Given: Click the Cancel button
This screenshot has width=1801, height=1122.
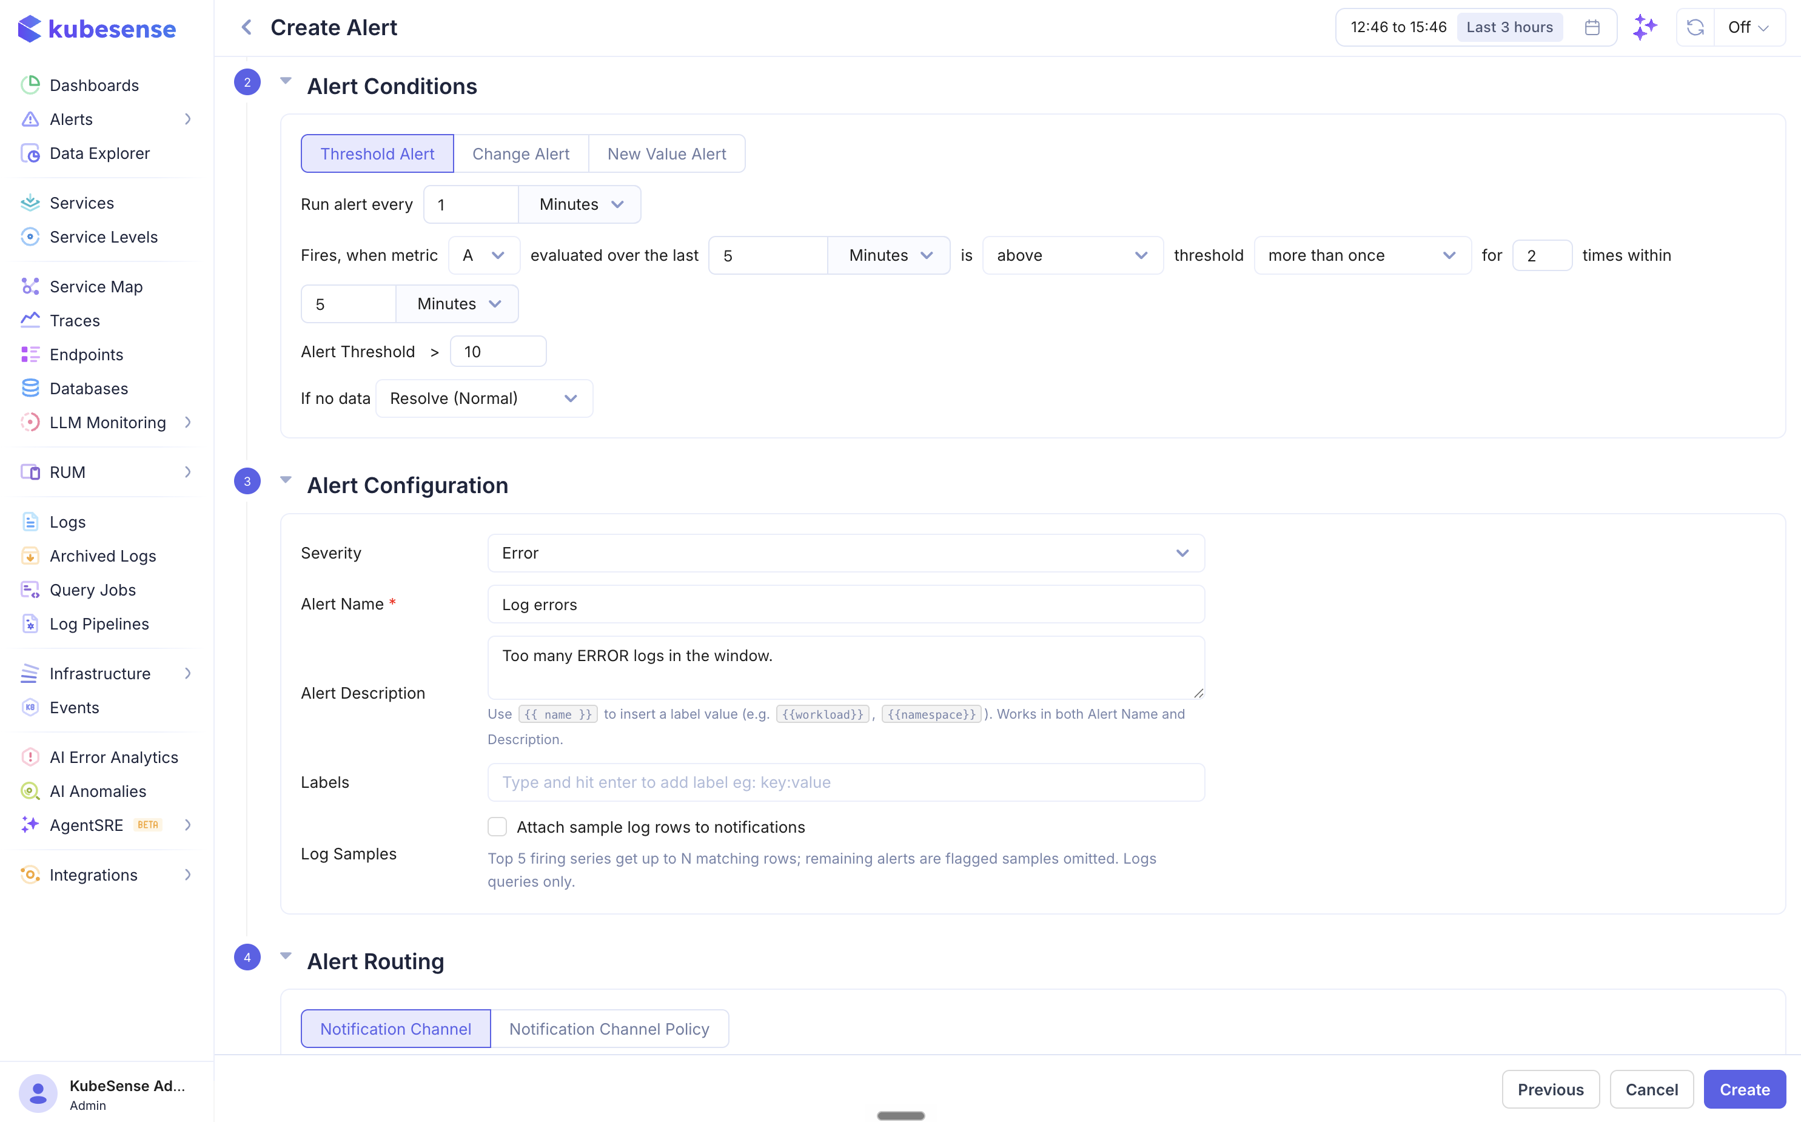Looking at the screenshot, I should pos(1651,1089).
